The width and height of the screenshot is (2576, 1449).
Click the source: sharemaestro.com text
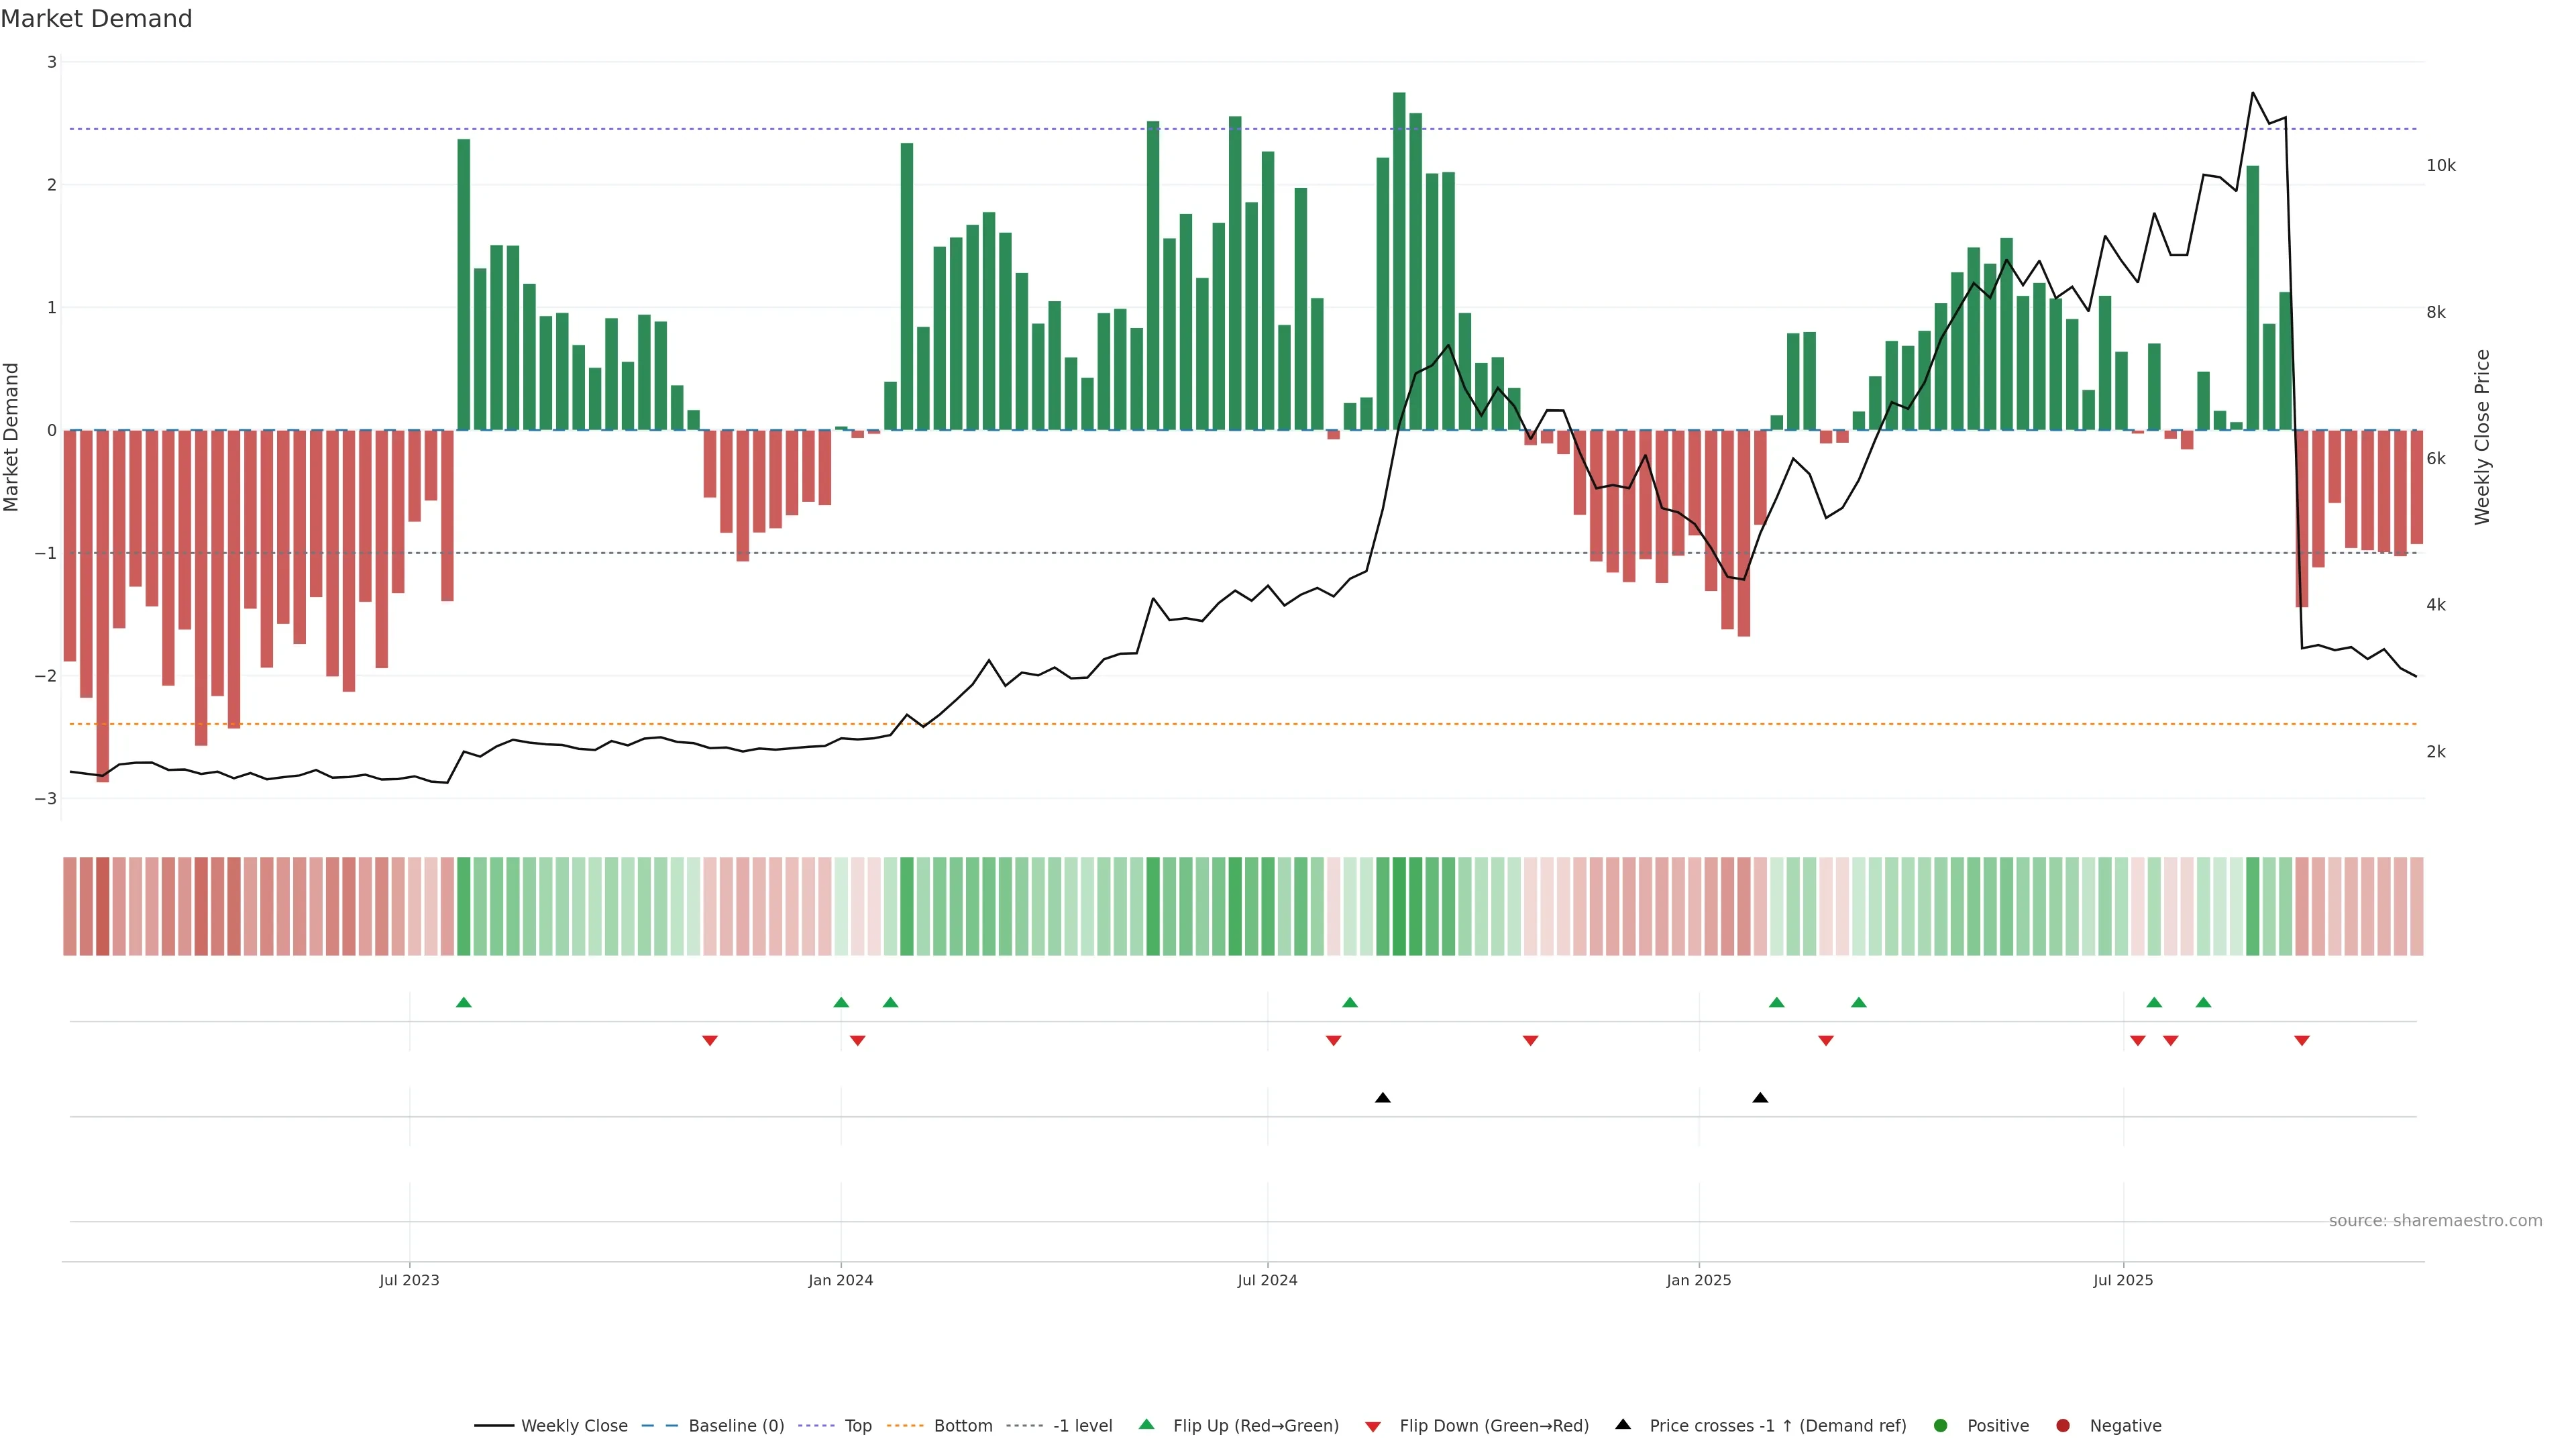(x=2435, y=1221)
